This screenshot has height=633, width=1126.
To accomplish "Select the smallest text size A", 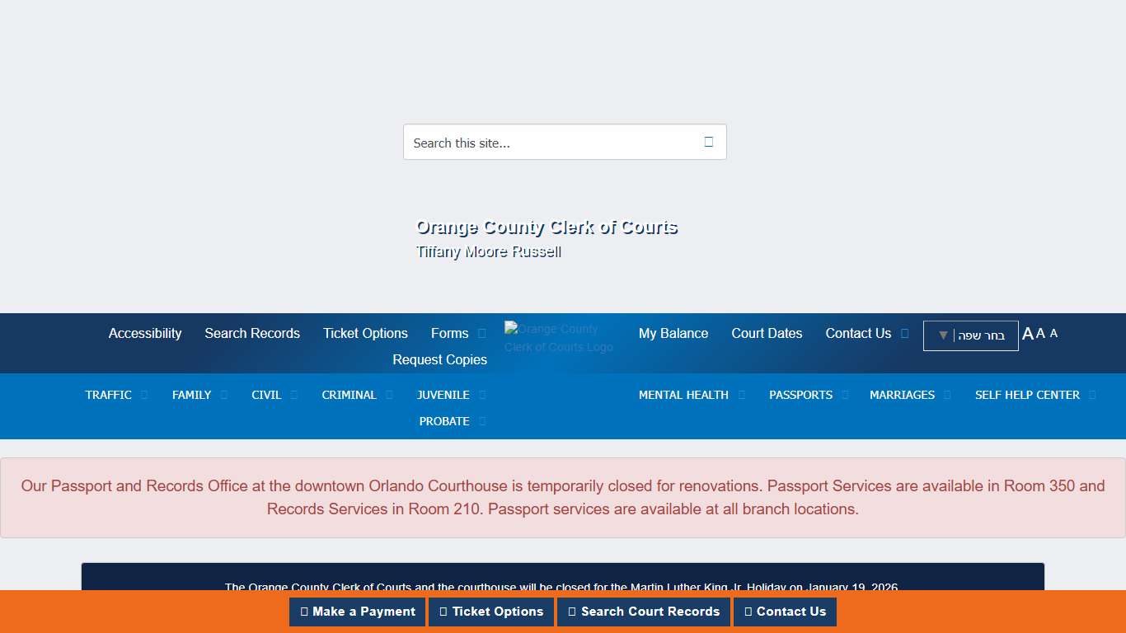I will [1053, 333].
